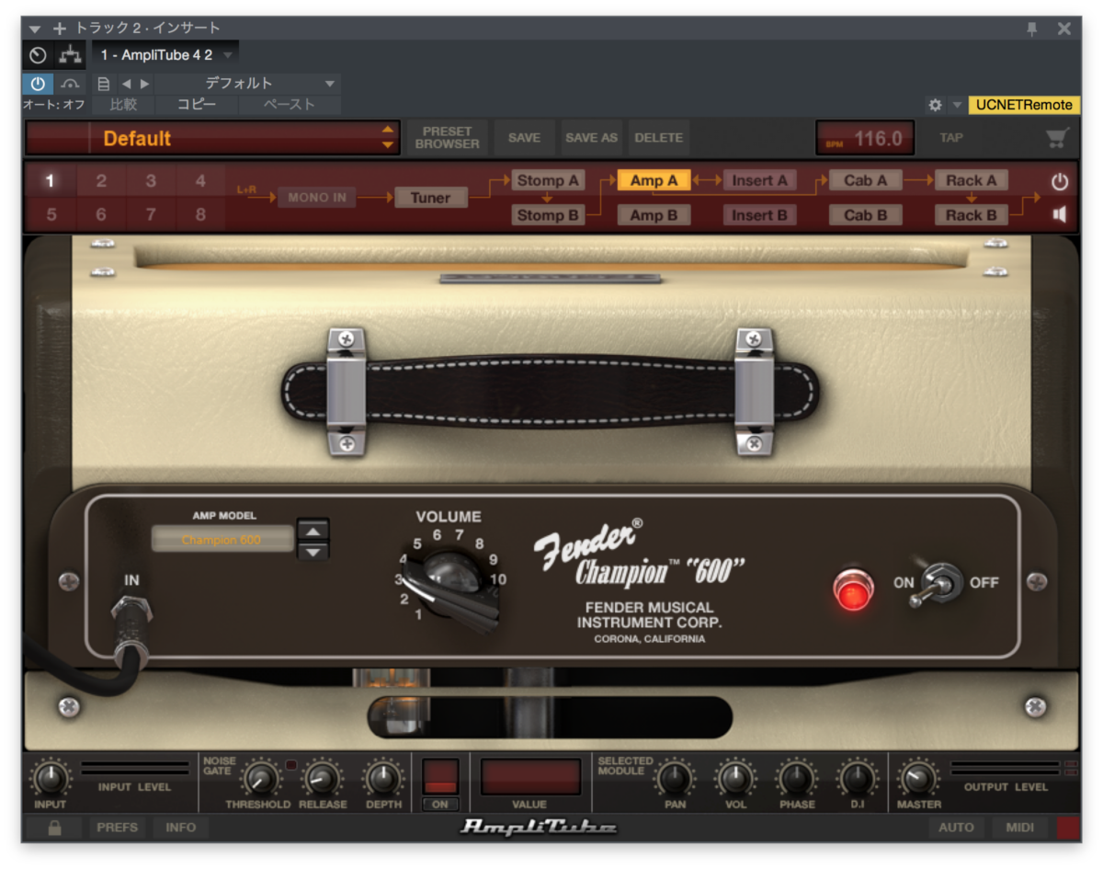
Task: Toggle the MONO IN routing block
Action: [316, 198]
